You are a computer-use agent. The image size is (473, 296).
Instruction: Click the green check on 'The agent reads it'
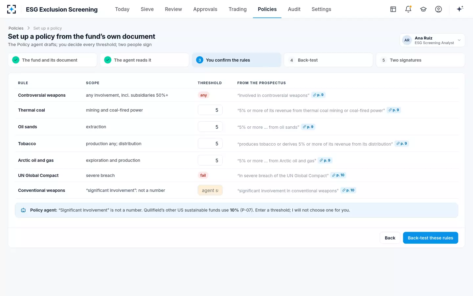pos(108,60)
